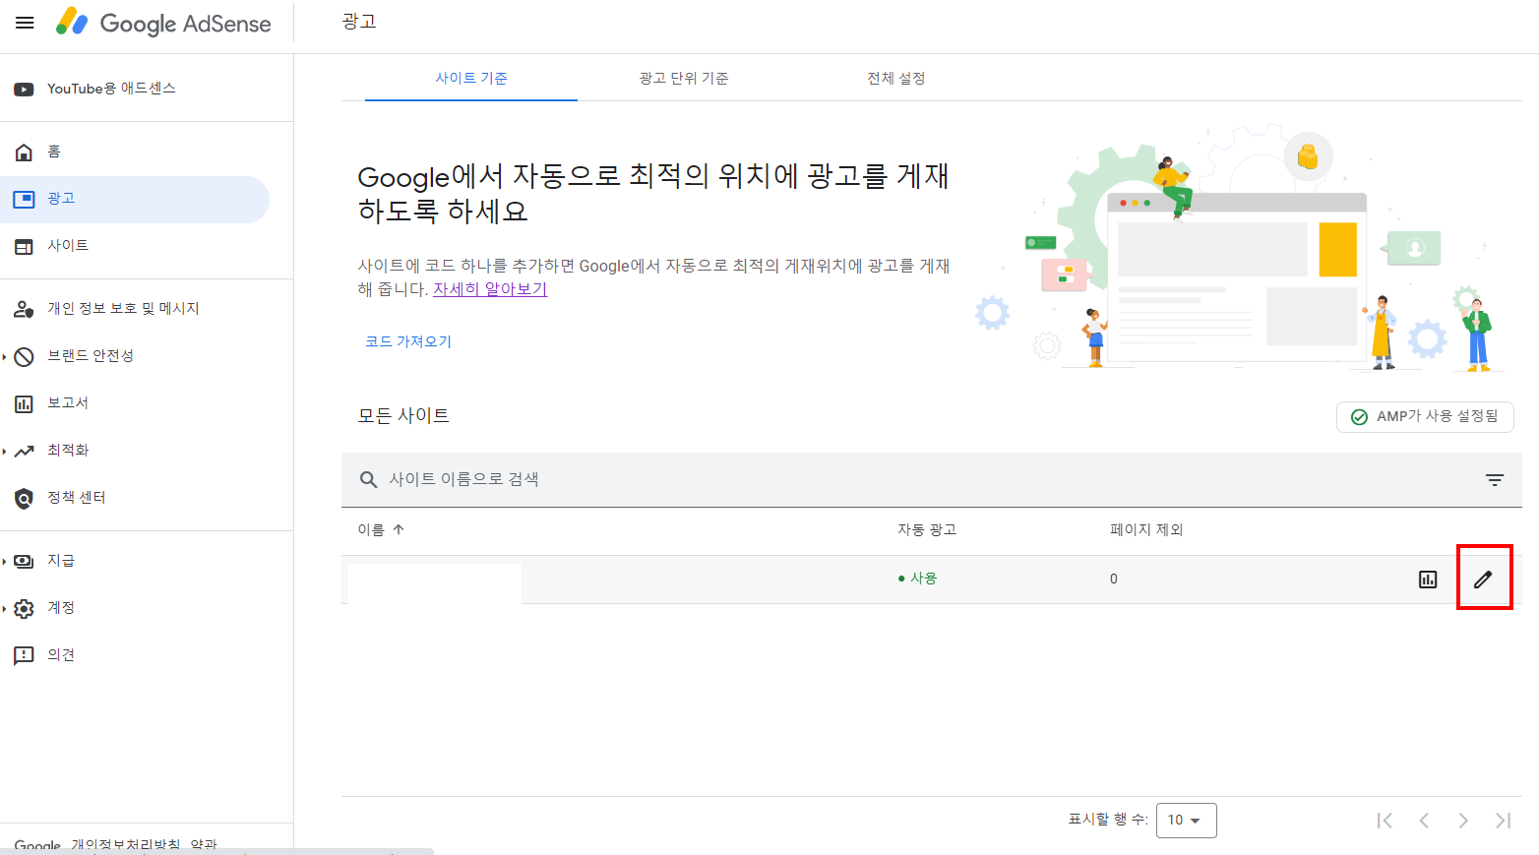This screenshot has width=1539, height=855.
Task: Click the search magnifier icon
Action: 368,479
